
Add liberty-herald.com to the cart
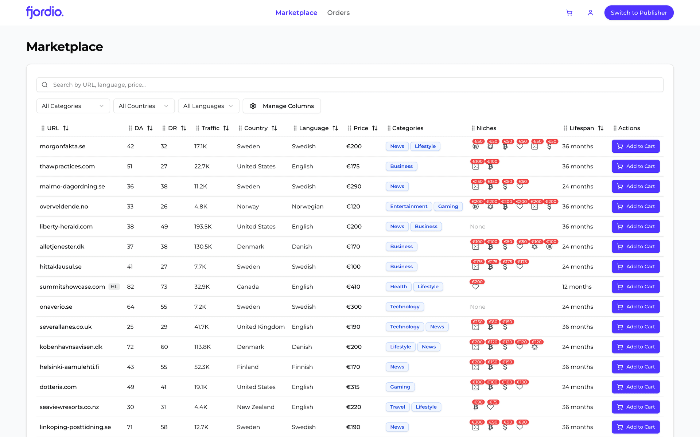[x=635, y=226]
